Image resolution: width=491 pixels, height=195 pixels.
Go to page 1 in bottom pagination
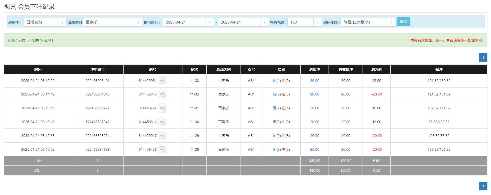(483, 186)
